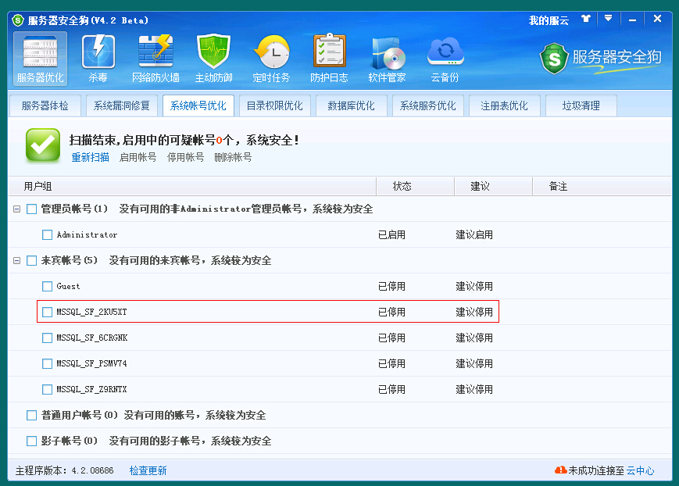The width and height of the screenshot is (679, 486).
Task: Click the 停用帐号 action
Action: [x=185, y=157]
